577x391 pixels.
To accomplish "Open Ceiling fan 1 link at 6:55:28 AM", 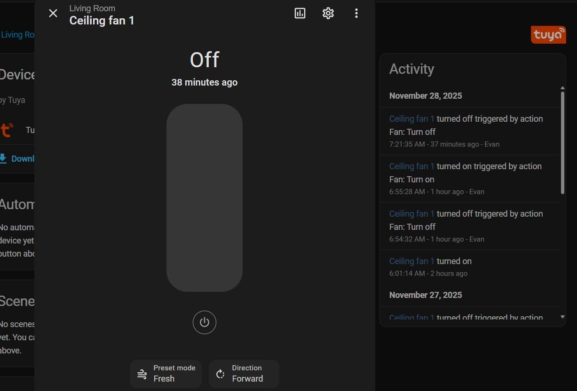I will coord(412,166).
